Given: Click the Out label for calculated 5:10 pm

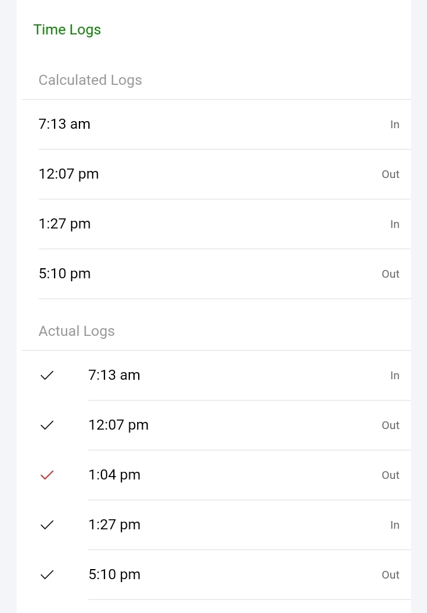Looking at the screenshot, I should (x=390, y=274).
